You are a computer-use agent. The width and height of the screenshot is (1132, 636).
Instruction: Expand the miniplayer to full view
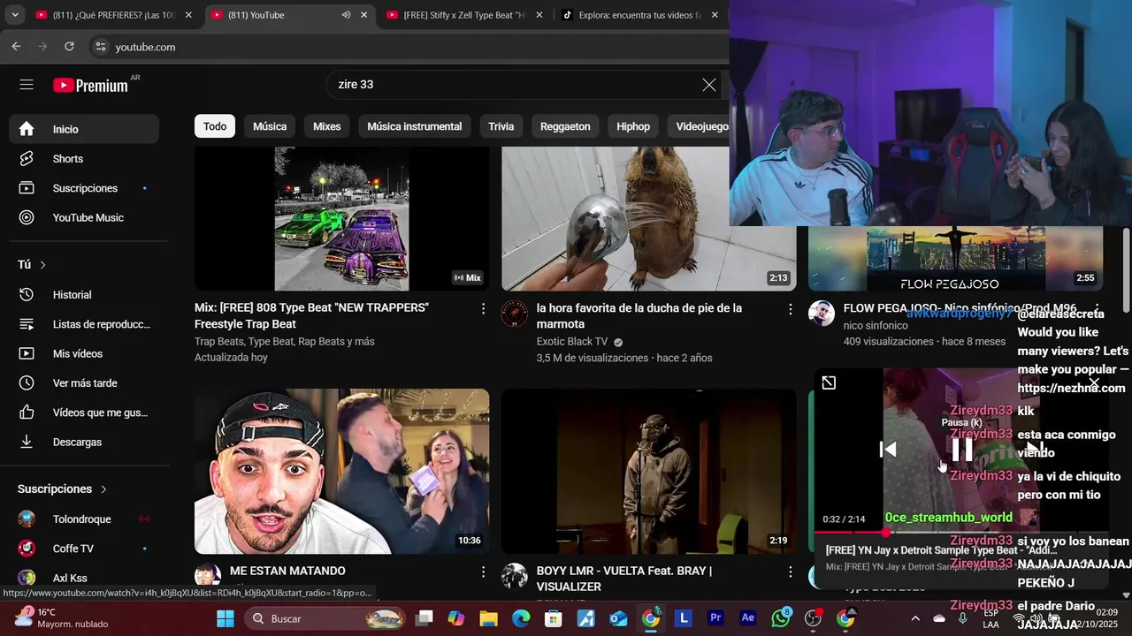pos(829,382)
